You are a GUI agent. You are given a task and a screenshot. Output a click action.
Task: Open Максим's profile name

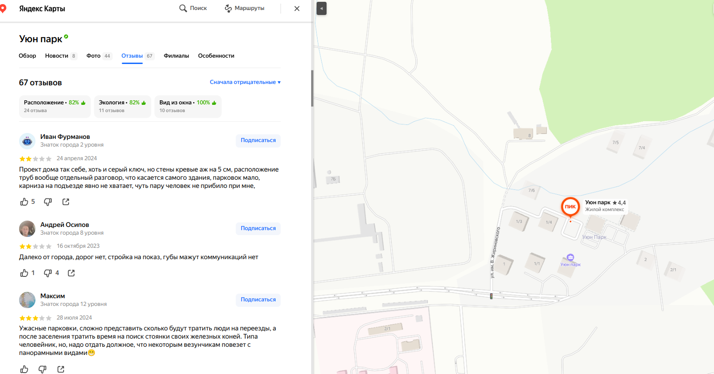(x=53, y=296)
